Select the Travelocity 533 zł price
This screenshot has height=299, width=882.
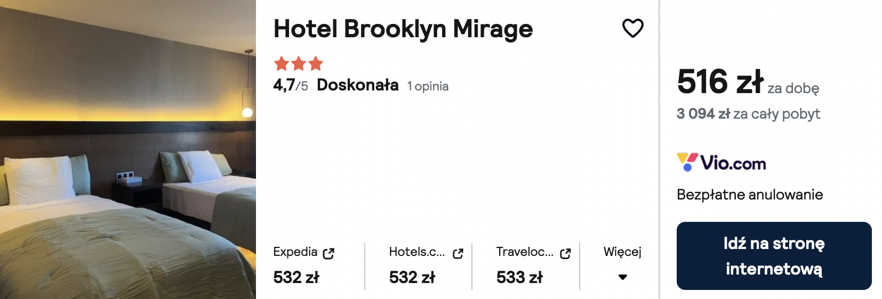(x=519, y=277)
